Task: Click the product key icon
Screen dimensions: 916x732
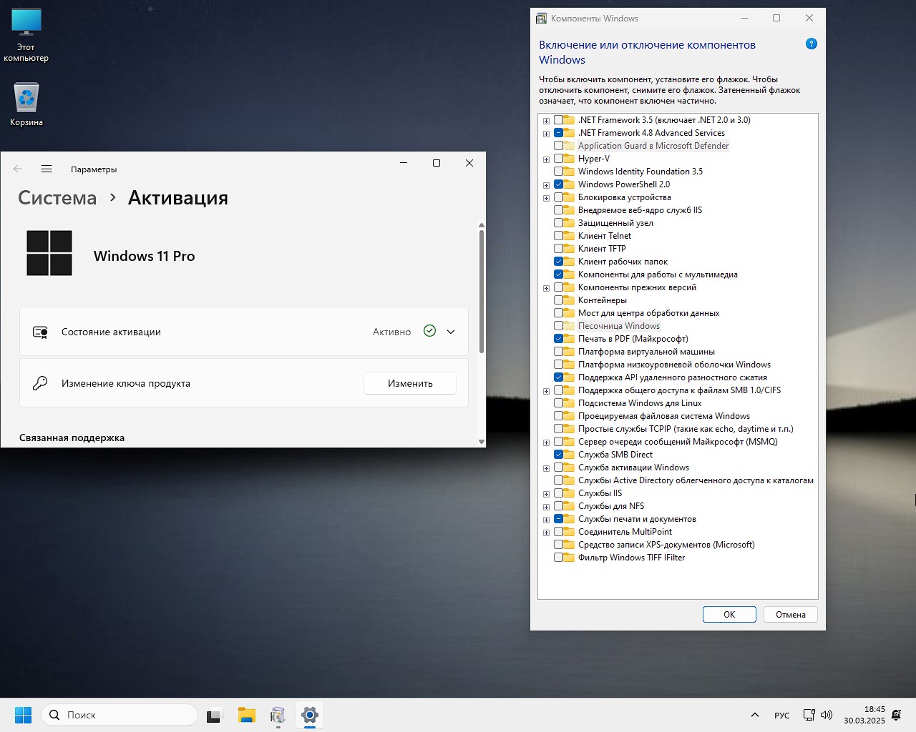Action: coord(40,383)
